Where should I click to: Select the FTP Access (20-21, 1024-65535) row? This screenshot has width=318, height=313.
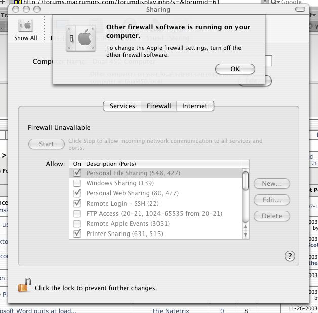[155, 213]
